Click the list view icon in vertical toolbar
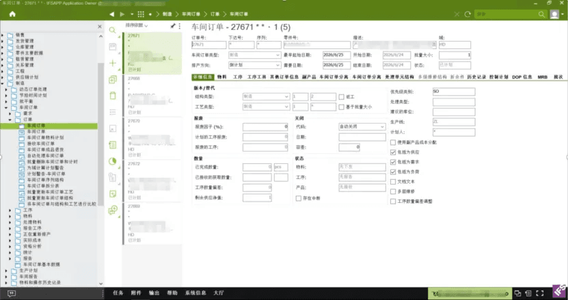This screenshot has height=300, width=568. [x=113, y=112]
